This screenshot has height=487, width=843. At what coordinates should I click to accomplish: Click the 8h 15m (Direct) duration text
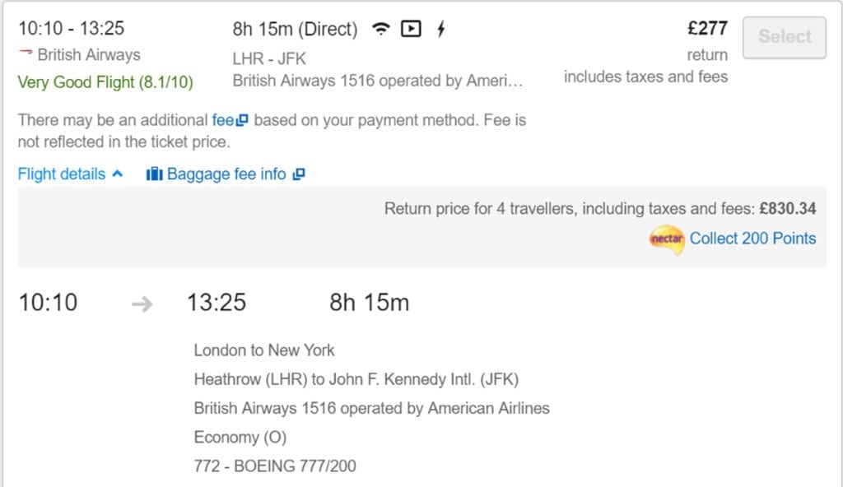point(295,29)
